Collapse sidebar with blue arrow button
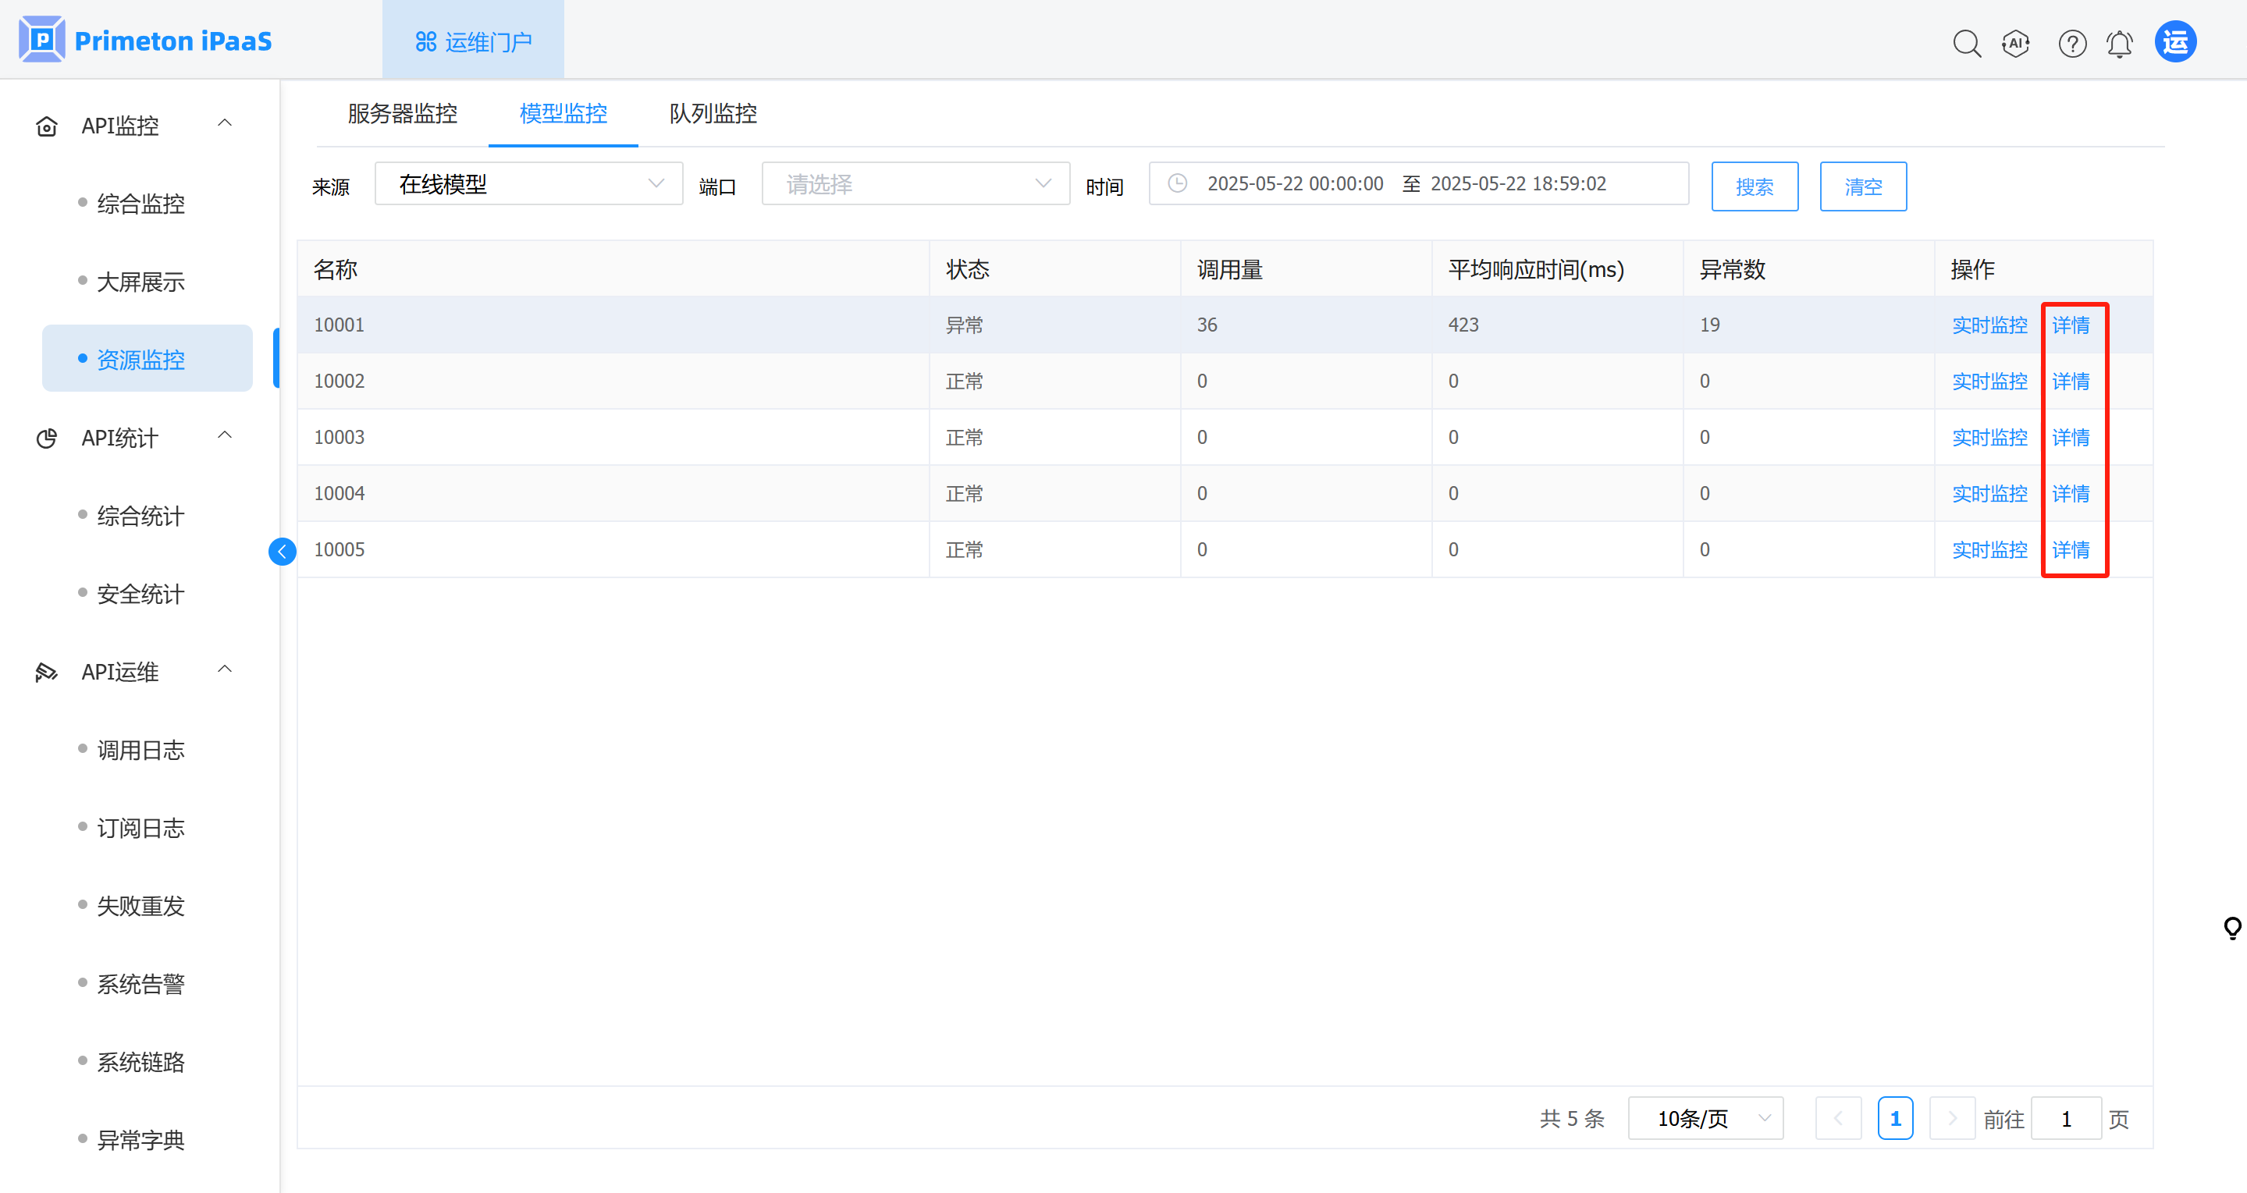Screen dimensions: 2247x1193 point(282,551)
